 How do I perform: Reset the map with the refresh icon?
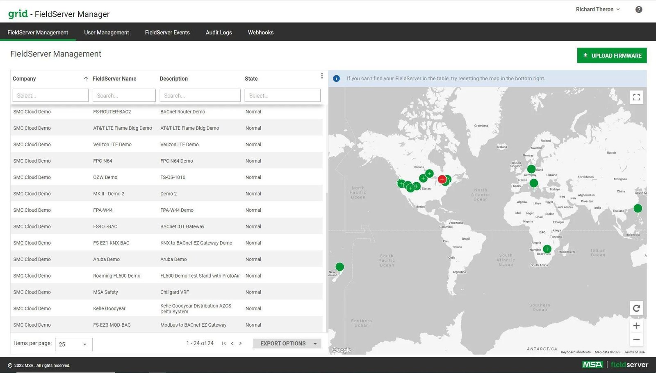pos(636,308)
